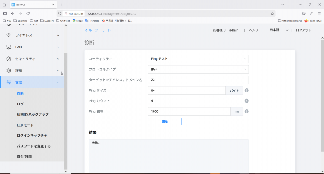Click the wireless Wi-Fi icon in sidebar
This screenshot has width=324, height=174.
[x=8, y=35]
